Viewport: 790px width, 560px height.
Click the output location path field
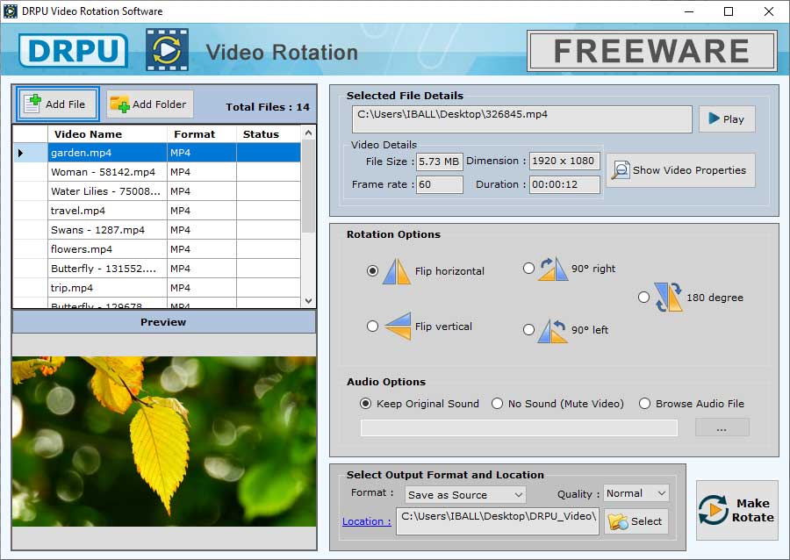[498, 521]
